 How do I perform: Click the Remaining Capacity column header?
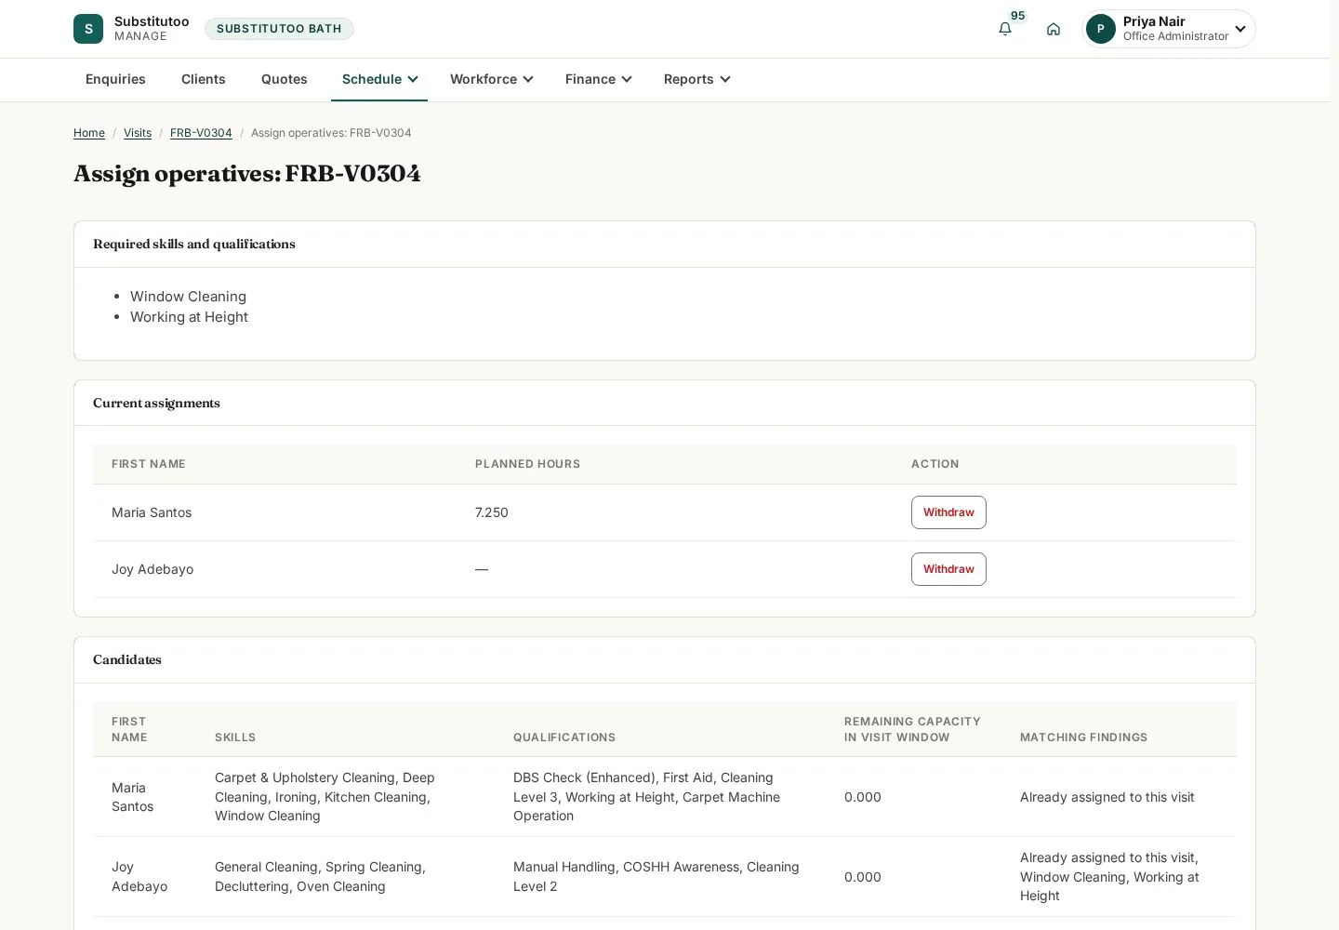point(912,729)
